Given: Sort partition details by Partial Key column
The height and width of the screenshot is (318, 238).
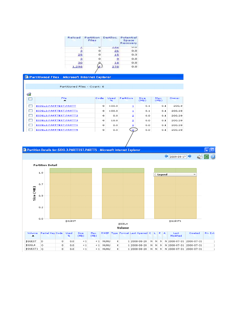Looking at the screenshot, I should click(48, 233).
